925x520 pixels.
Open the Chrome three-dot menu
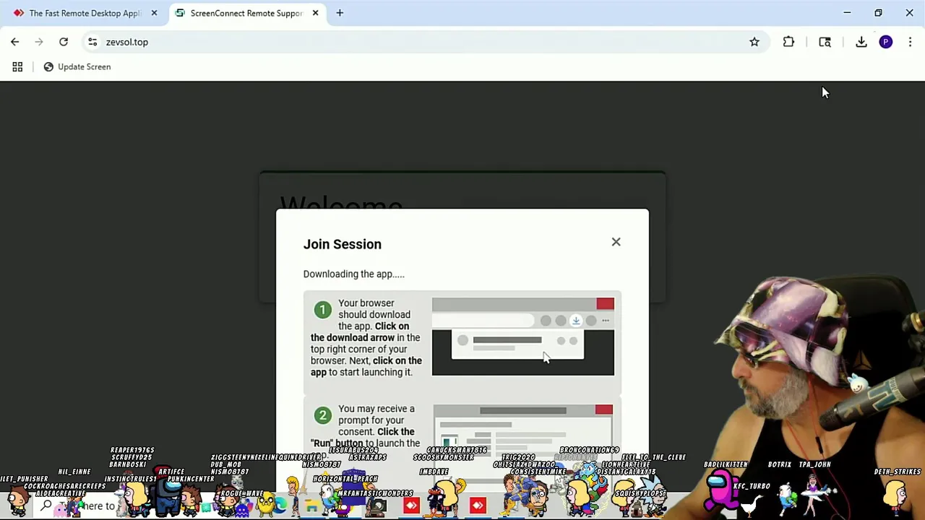910,42
